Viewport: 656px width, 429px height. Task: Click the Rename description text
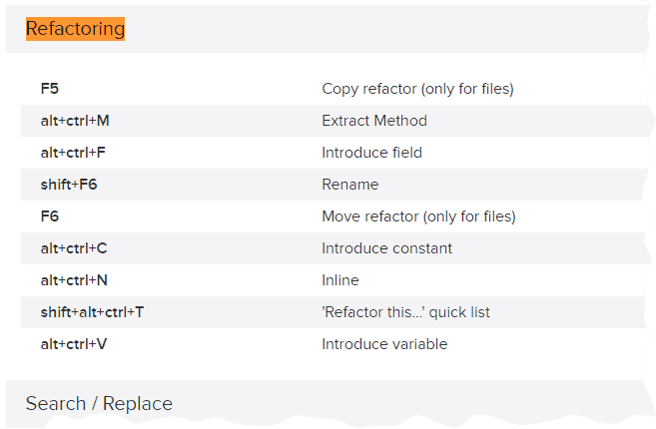350,185
